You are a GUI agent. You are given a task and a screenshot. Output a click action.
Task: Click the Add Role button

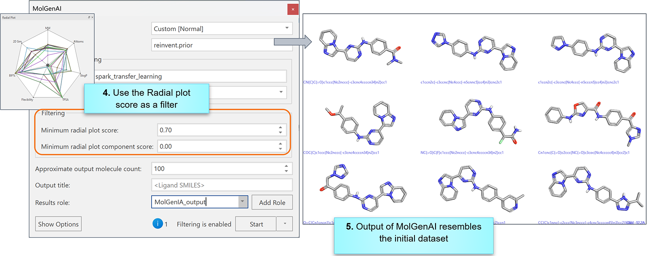272,202
